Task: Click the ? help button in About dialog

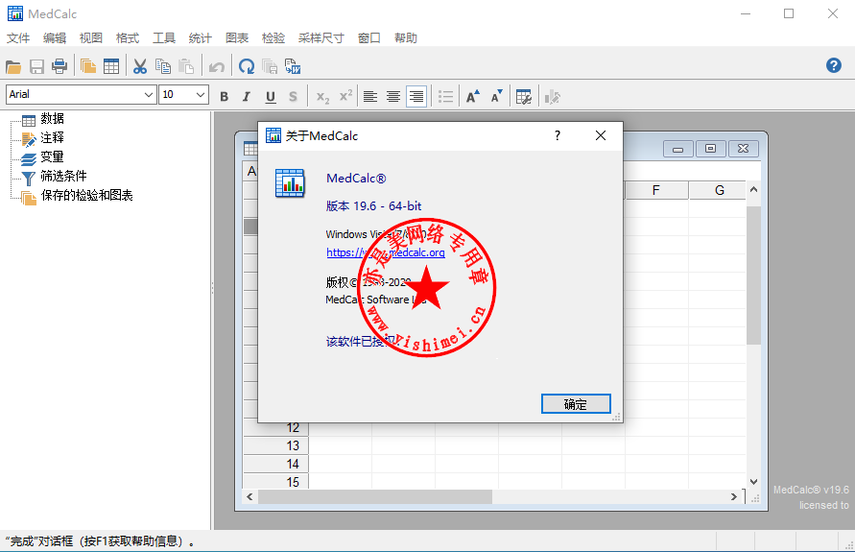Action: [x=558, y=135]
